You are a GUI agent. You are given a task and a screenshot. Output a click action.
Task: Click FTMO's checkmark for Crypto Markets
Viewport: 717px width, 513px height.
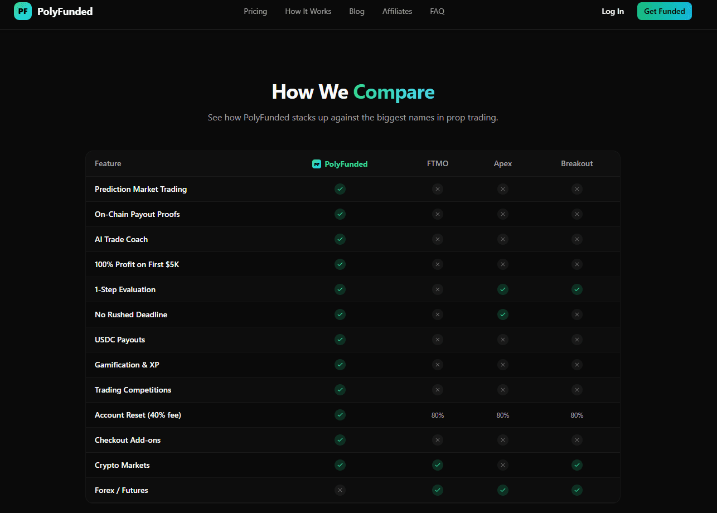point(438,464)
